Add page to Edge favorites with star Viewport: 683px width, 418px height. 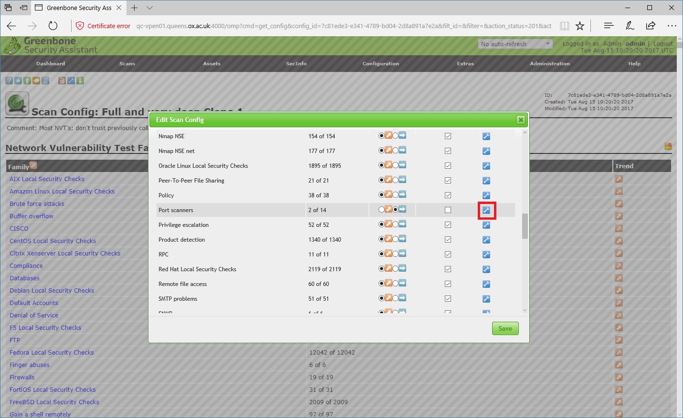(580, 26)
